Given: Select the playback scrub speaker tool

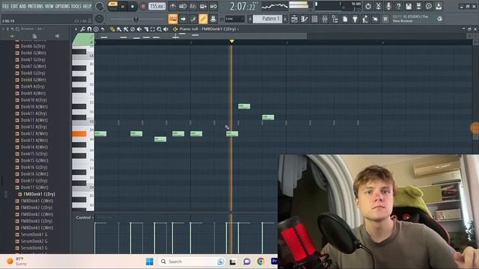Looking at the screenshot, I should pyautogui.click(x=166, y=29).
